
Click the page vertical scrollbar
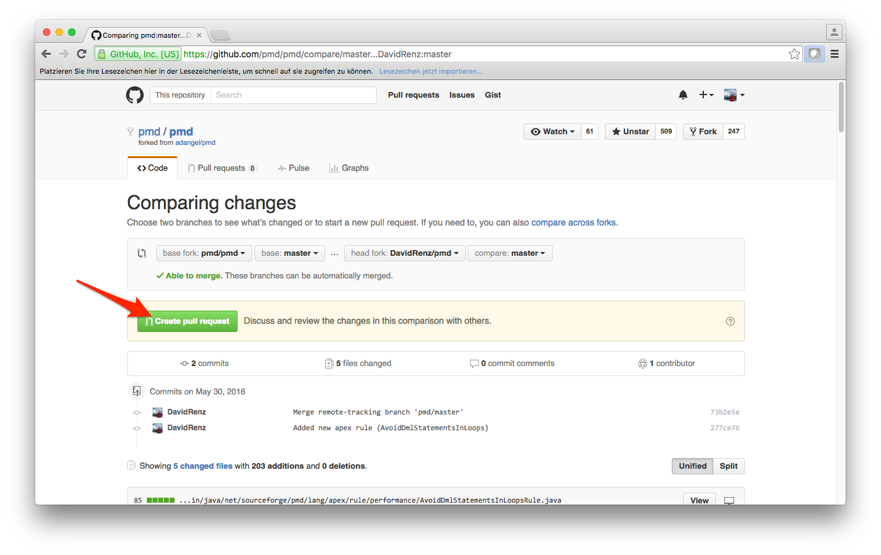[x=841, y=107]
